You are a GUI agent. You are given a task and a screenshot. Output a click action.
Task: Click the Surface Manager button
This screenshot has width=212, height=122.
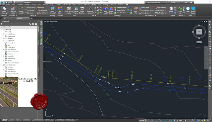pyautogui.click(x=120, y=8)
